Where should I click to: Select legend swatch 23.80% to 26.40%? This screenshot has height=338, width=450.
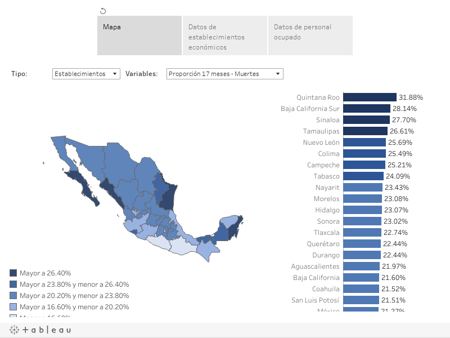pyautogui.click(x=13, y=284)
